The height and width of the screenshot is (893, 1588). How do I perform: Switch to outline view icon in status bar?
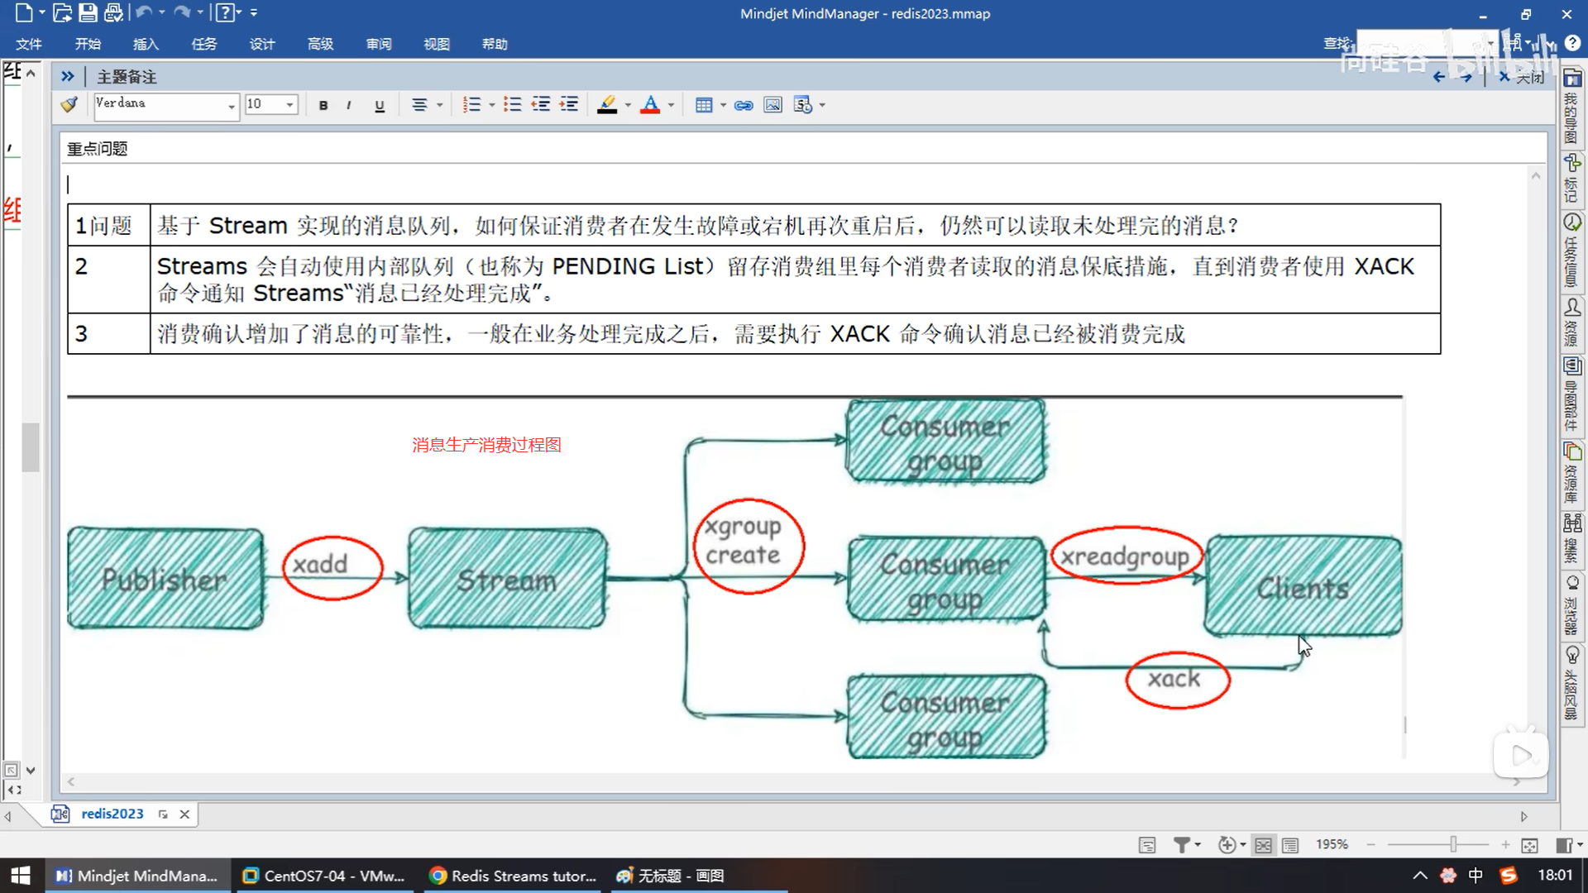point(1290,844)
